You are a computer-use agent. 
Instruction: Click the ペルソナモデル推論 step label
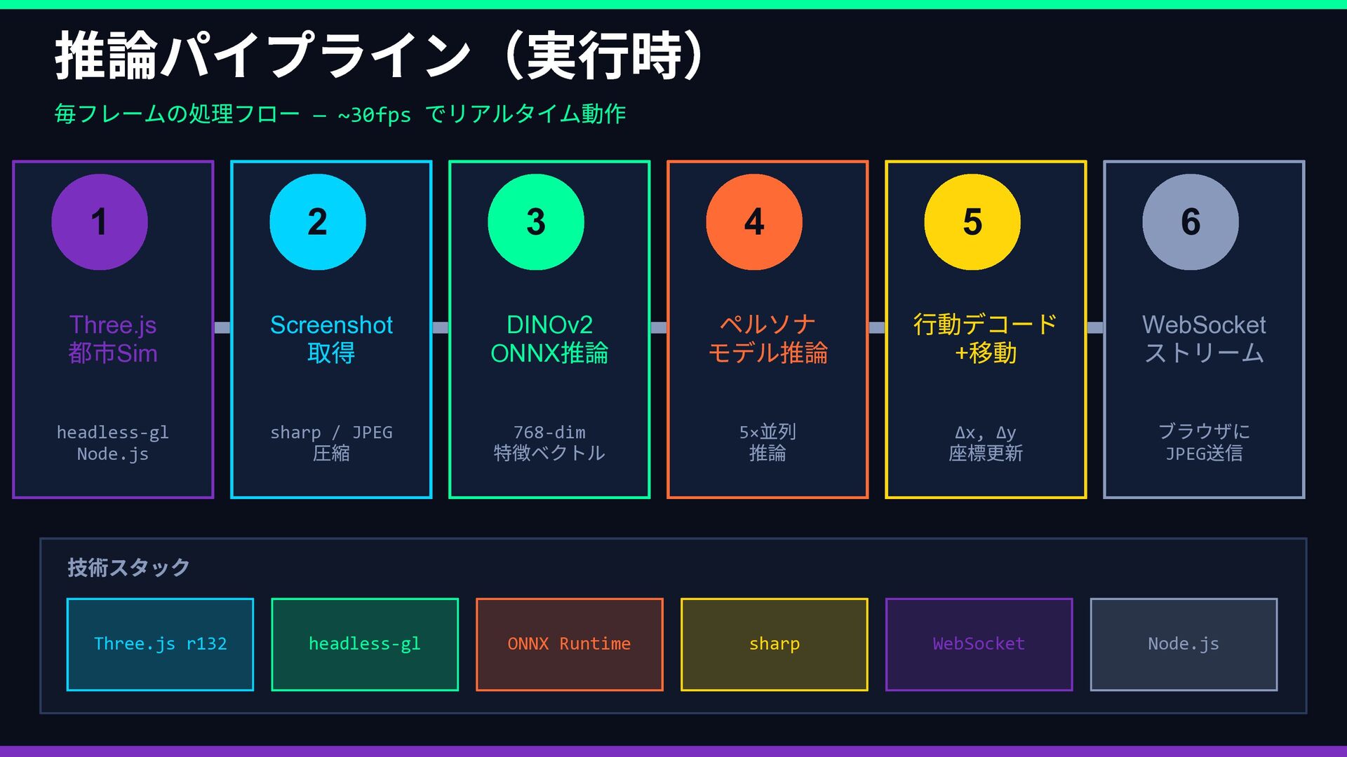[x=768, y=339]
